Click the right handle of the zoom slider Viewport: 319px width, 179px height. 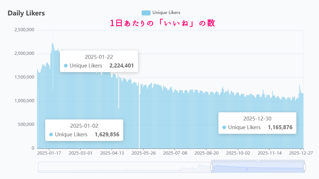pos(304,167)
